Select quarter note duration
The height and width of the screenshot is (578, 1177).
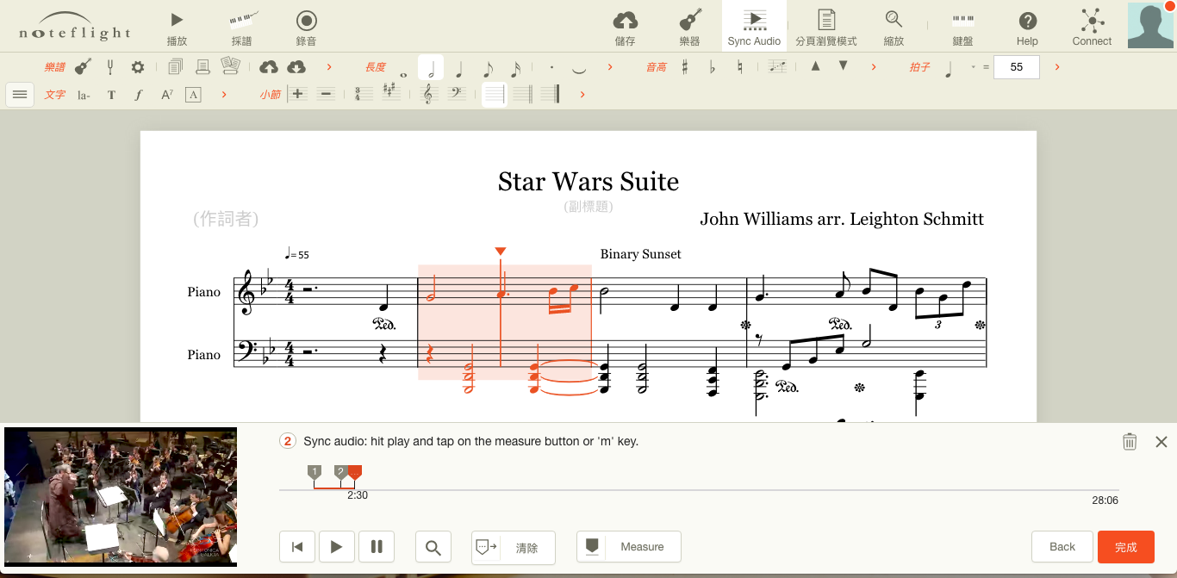[458, 67]
